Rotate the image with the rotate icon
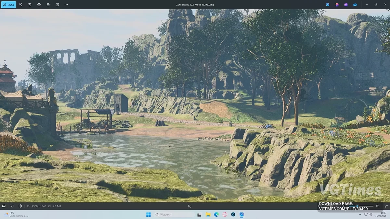The height and width of the screenshot is (219, 390). pyautogui.click(x=21, y=5)
